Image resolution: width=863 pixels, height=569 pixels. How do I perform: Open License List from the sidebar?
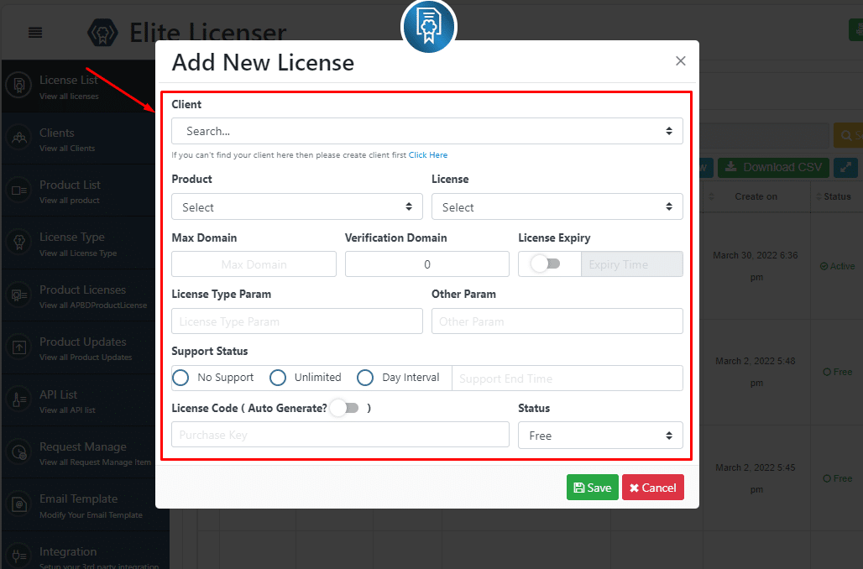pos(18,85)
